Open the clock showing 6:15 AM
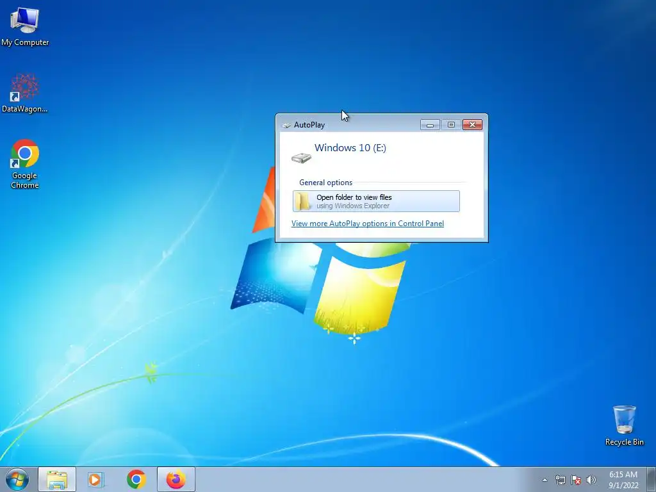 tap(623, 480)
